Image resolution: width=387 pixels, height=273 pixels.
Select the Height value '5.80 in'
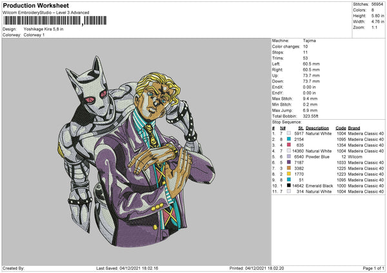tap(377, 15)
